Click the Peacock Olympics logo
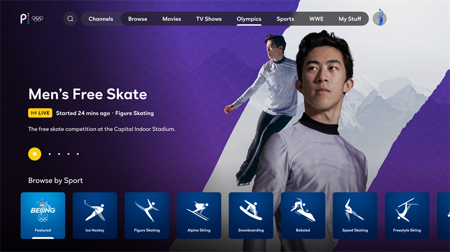This screenshot has height=252, width=450. point(31,19)
